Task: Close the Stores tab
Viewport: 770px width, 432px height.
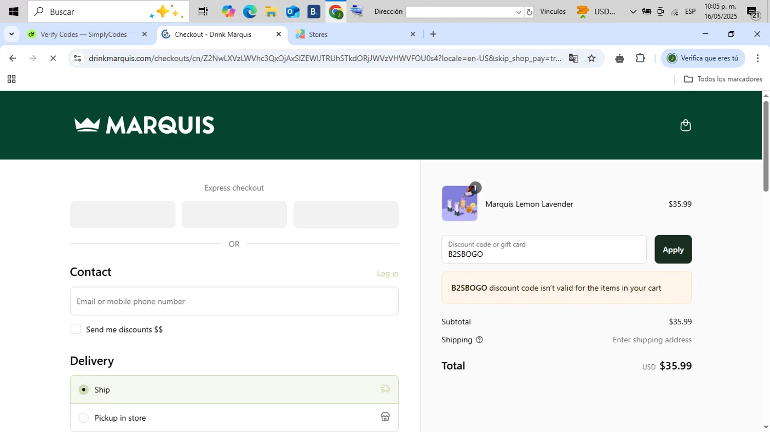Action: click(x=413, y=34)
